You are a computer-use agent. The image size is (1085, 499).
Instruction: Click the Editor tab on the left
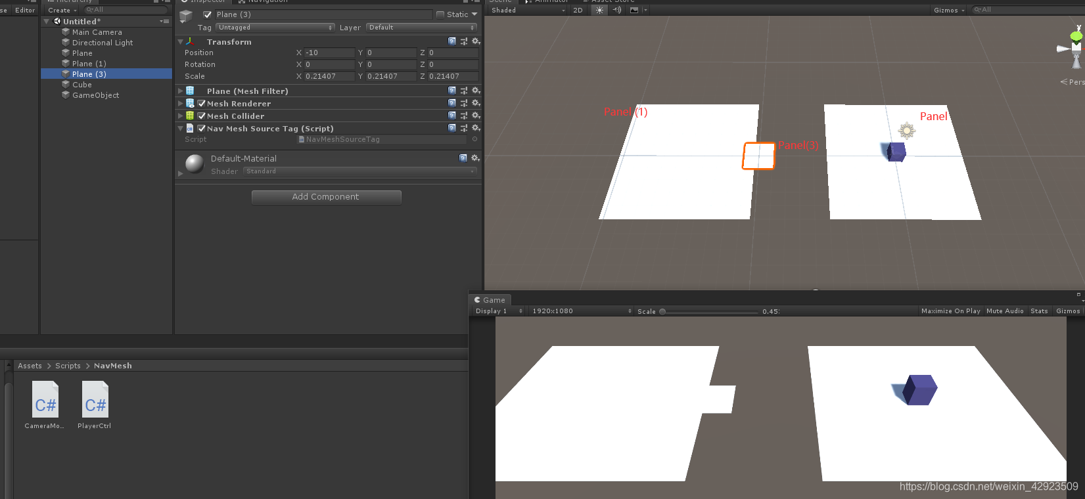[25, 10]
